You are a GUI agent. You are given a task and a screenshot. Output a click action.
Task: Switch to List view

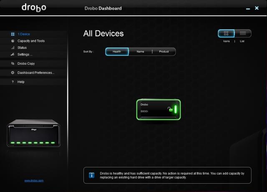click(x=243, y=33)
